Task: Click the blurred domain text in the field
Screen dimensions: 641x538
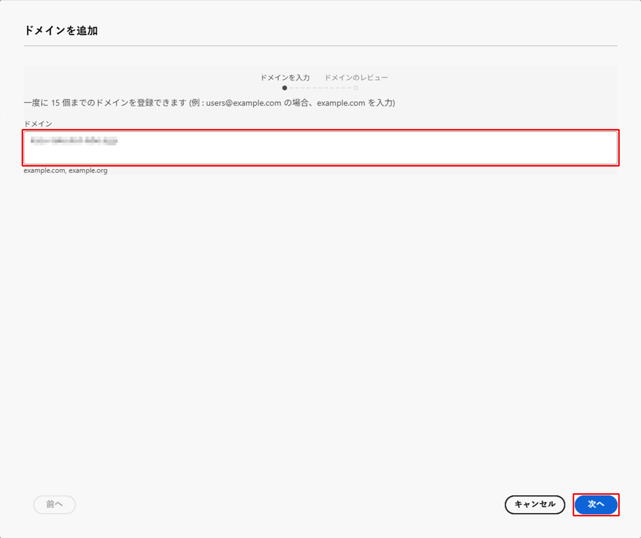Action: coord(74,141)
